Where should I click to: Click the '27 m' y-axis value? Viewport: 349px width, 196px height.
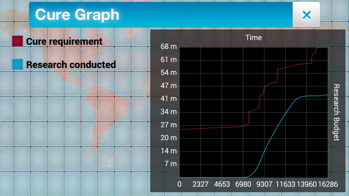click(x=169, y=125)
